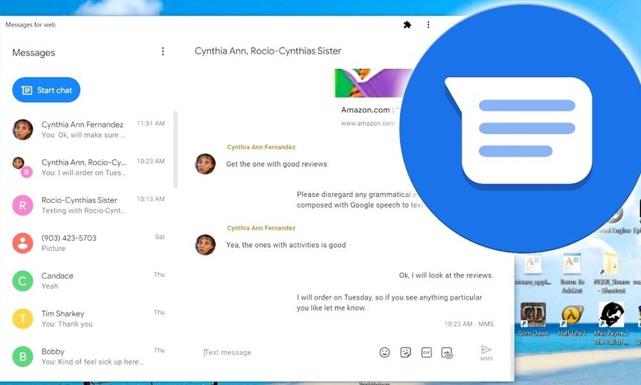Screen dimensions: 641x385
Task: Click the NOSB_Steam Shortcut folder on desktop
Action: (x=610, y=273)
